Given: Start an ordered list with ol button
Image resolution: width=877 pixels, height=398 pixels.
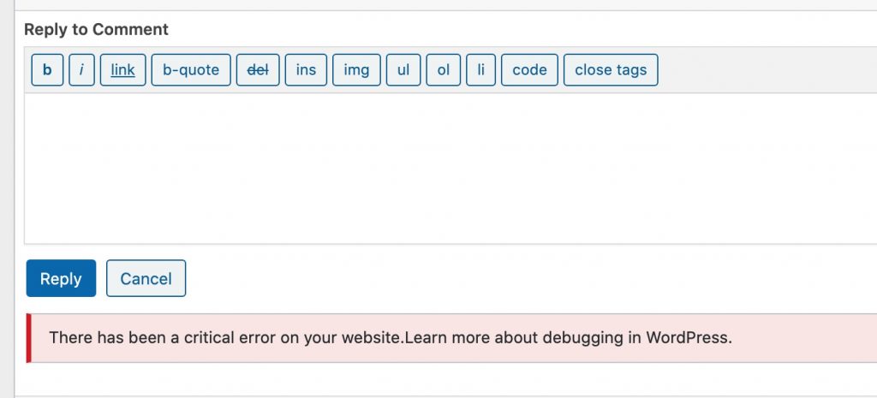Looking at the screenshot, I should click(444, 70).
